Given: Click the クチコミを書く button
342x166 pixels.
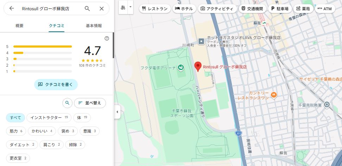Looking at the screenshot, I should (x=56, y=85).
